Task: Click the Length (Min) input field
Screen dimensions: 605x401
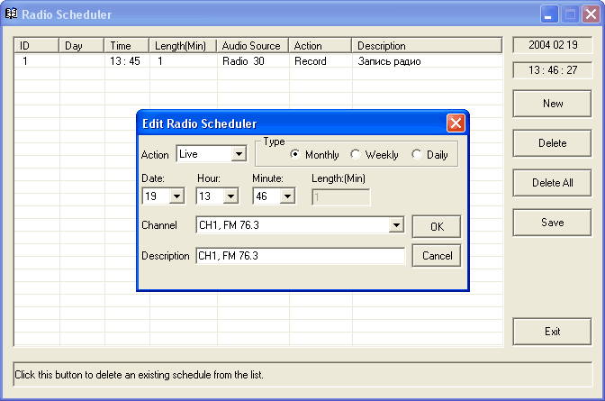Action: coord(340,197)
